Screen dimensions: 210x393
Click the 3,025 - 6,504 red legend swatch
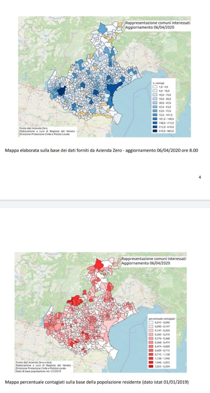pos(151,366)
